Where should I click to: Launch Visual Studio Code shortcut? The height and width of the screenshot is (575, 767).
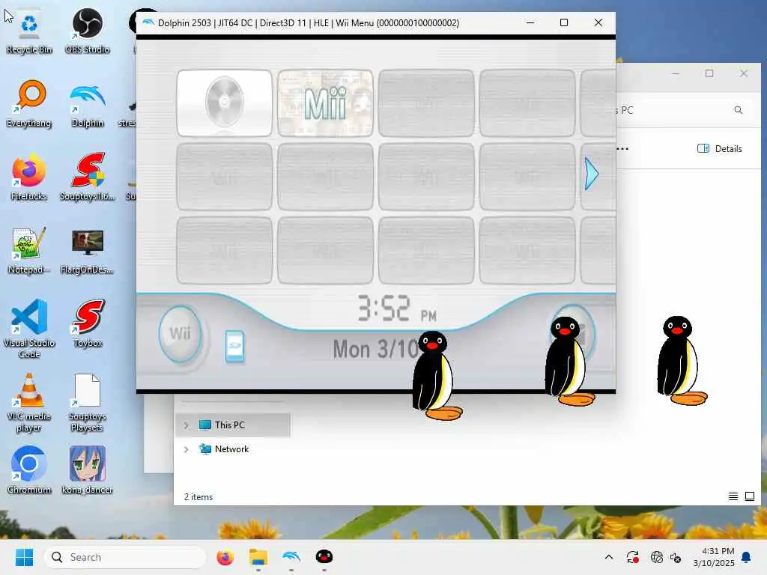(29, 329)
